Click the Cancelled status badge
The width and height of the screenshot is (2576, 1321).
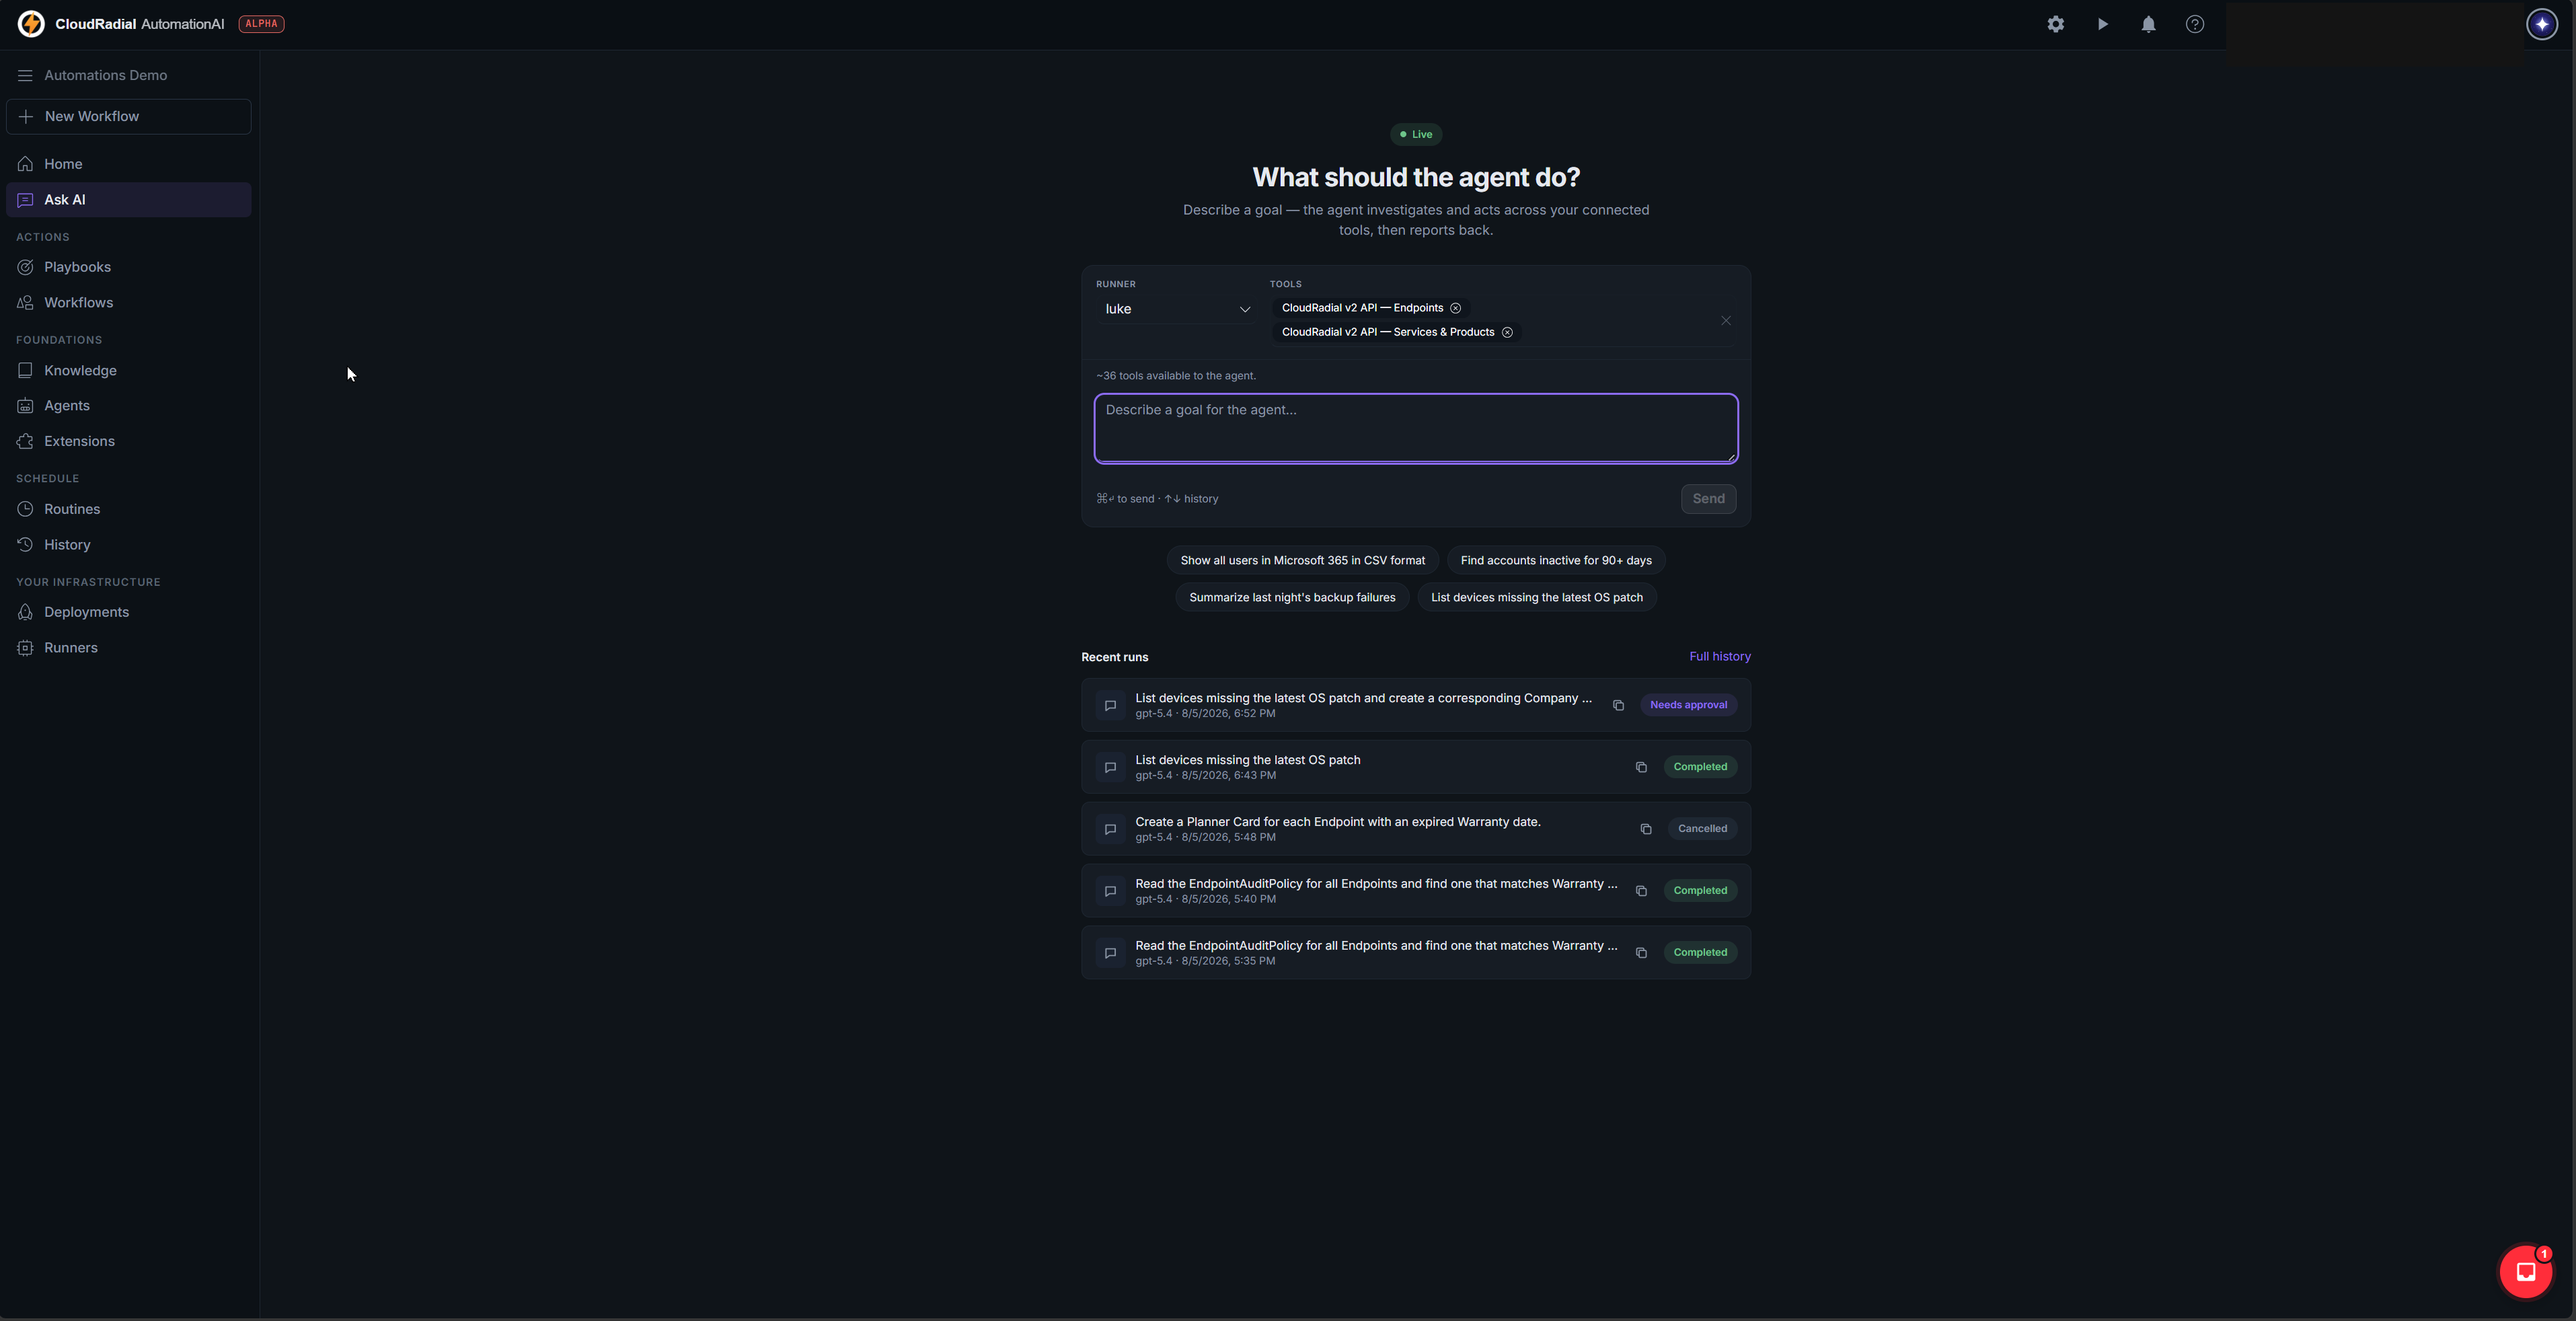click(x=1702, y=829)
